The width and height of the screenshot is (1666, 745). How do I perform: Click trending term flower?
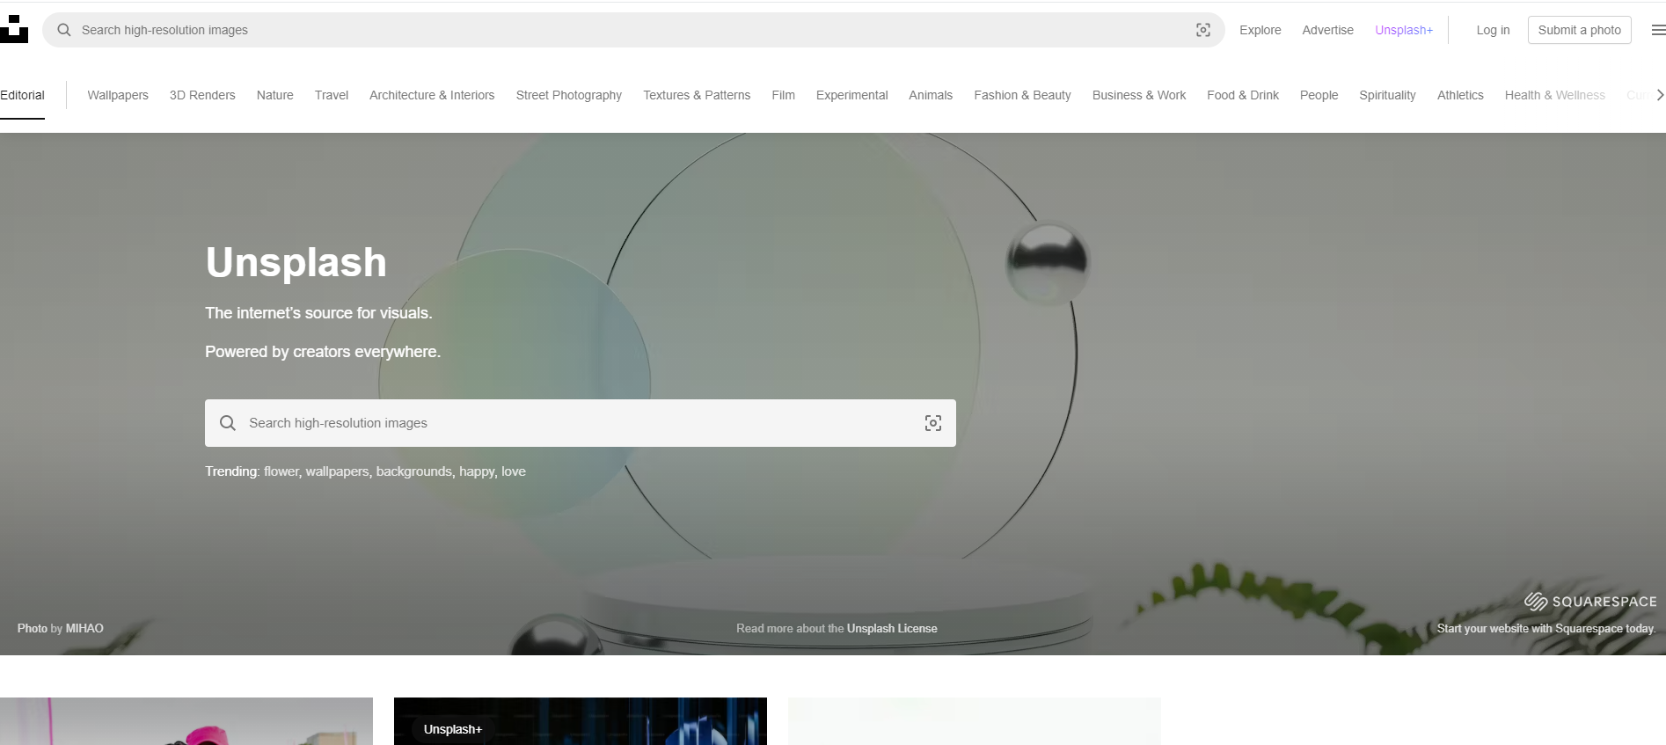click(281, 471)
